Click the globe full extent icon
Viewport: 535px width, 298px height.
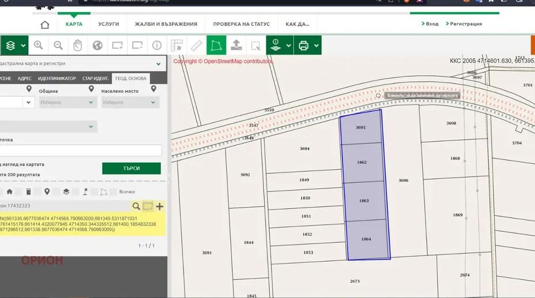click(98, 45)
